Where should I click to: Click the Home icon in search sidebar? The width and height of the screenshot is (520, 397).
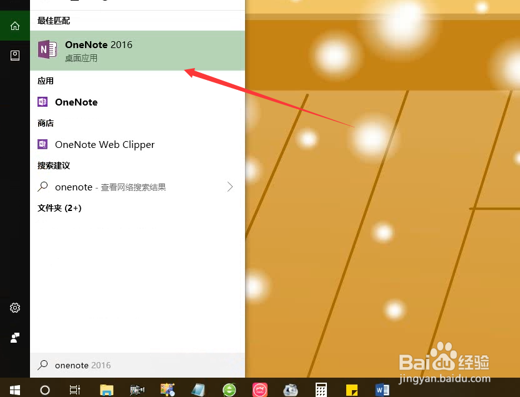15,26
